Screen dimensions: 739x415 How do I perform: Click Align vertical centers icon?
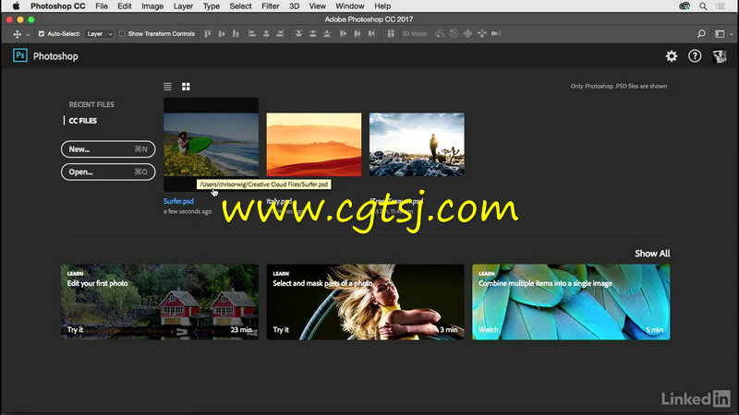click(x=222, y=34)
